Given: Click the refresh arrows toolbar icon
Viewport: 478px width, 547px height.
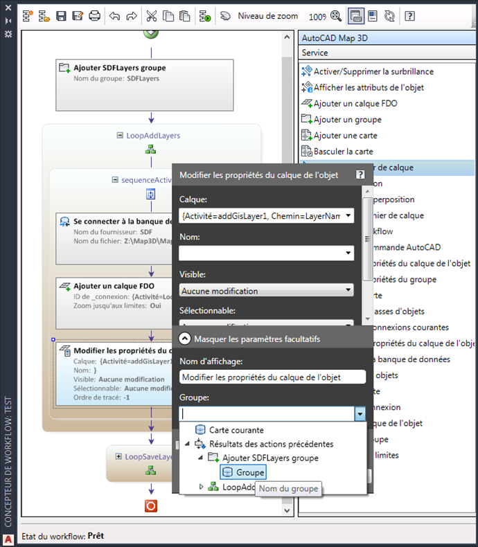Looking at the screenshot, I should pyautogui.click(x=389, y=16).
